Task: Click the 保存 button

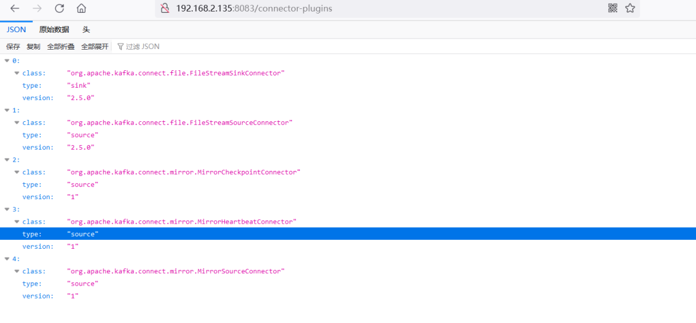Action: click(x=13, y=46)
